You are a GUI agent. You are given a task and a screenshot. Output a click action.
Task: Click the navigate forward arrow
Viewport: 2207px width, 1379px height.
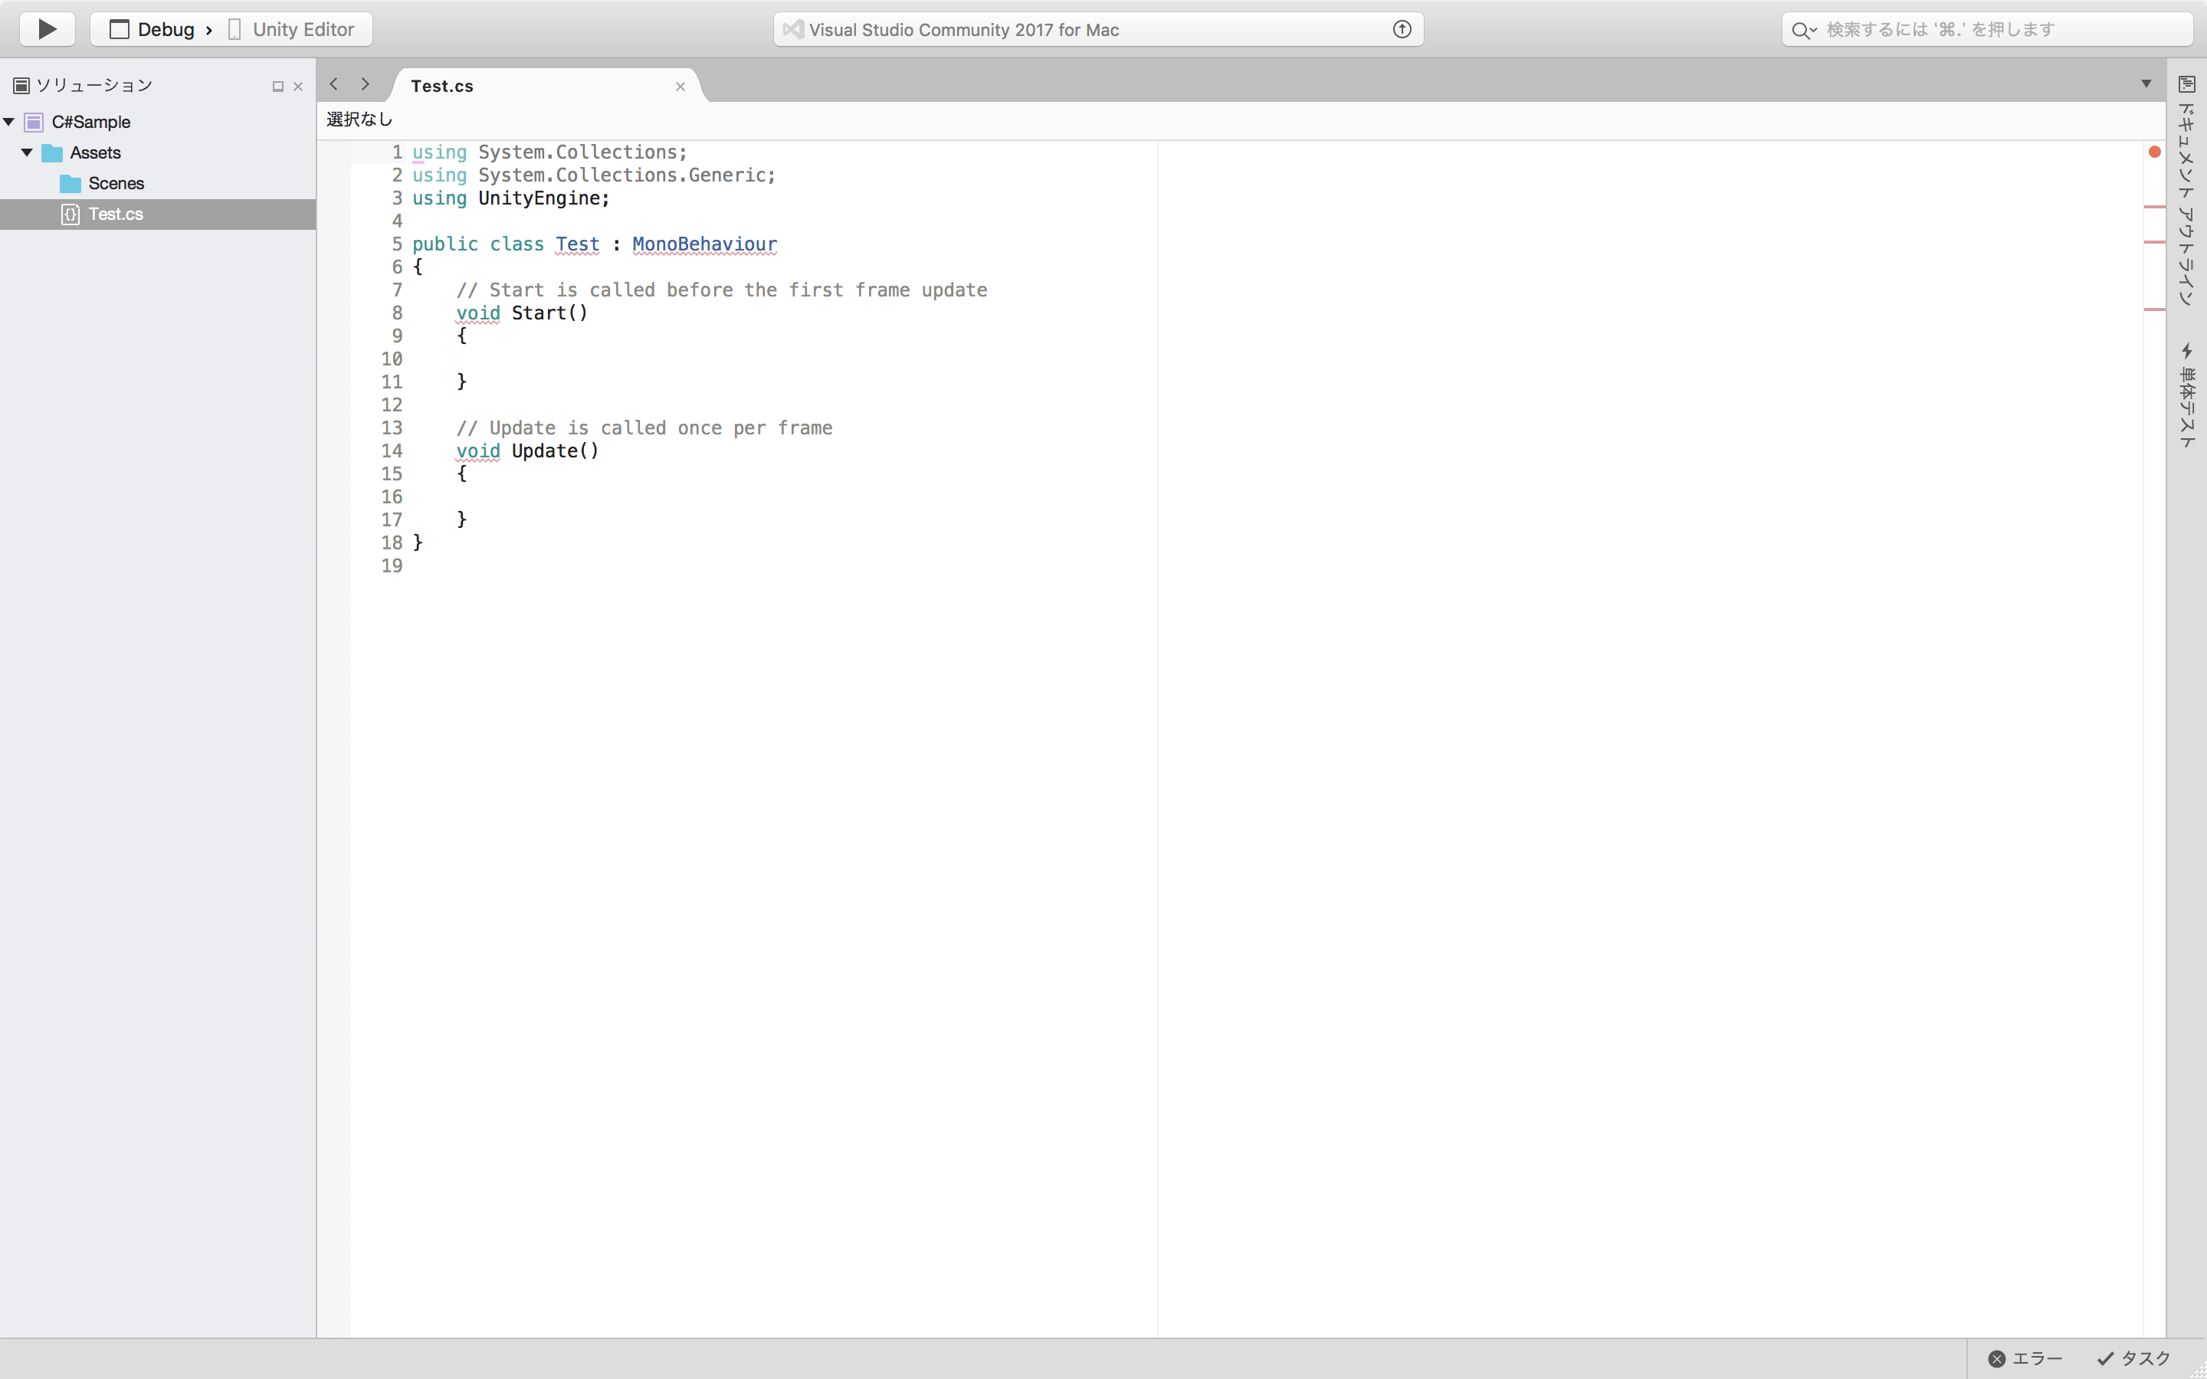pyautogui.click(x=365, y=84)
